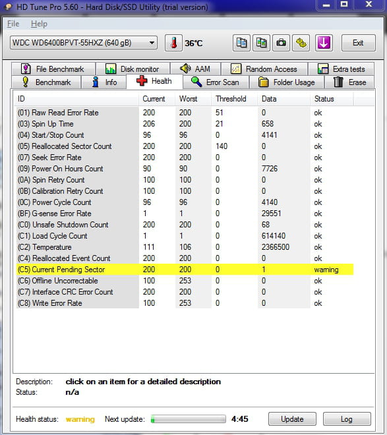Select the (05) Reallocated Sector Count row
Screen dimensions: 387x435
[185, 146]
